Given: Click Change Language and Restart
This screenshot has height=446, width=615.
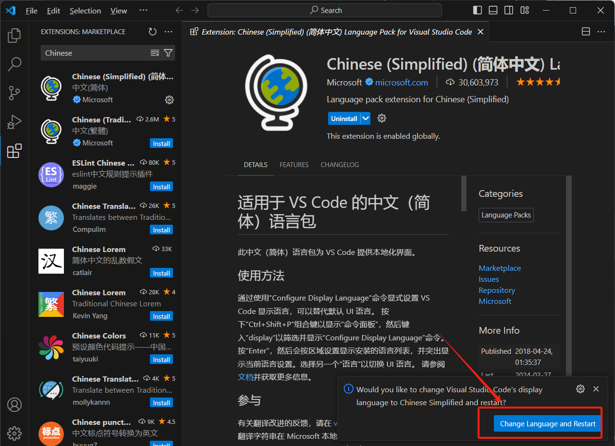Looking at the screenshot, I should point(548,423).
